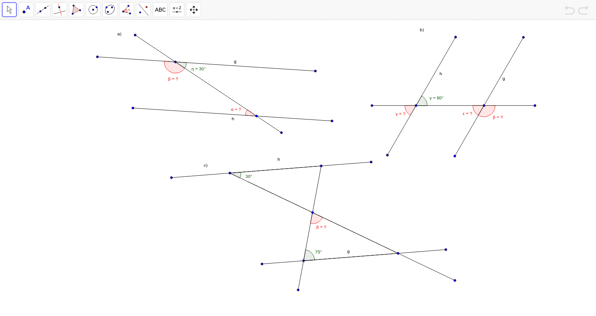The image size is (596, 316).
Task: Select the Circle with center tool
Action: [x=93, y=10]
